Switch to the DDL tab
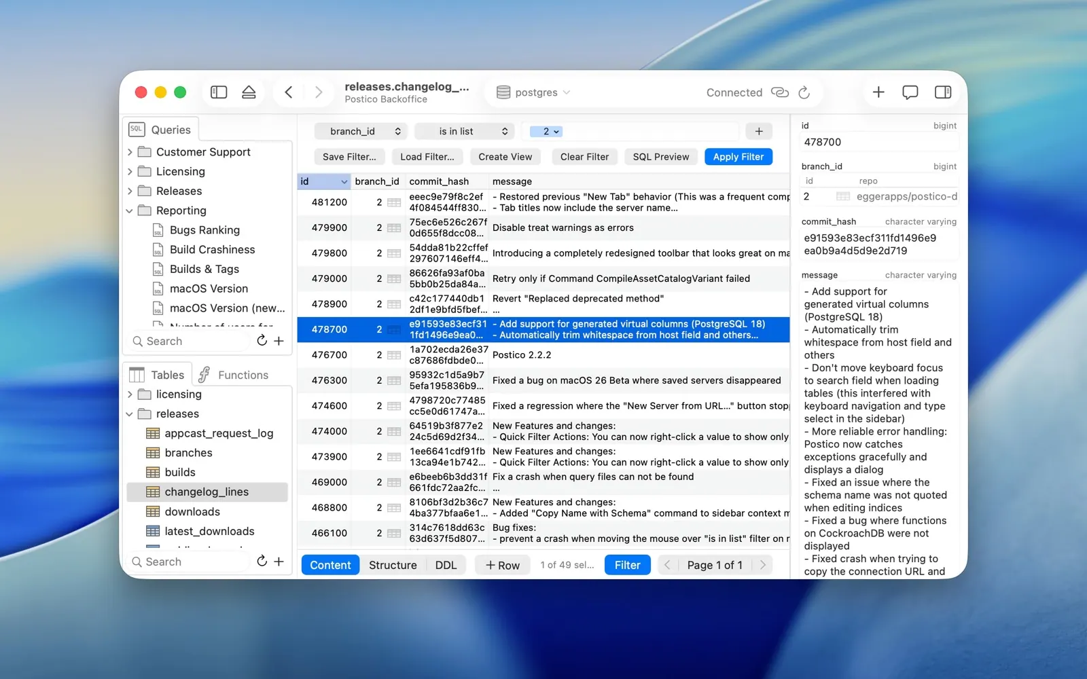The height and width of the screenshot is (679, 1087). (x=446, y=565)
